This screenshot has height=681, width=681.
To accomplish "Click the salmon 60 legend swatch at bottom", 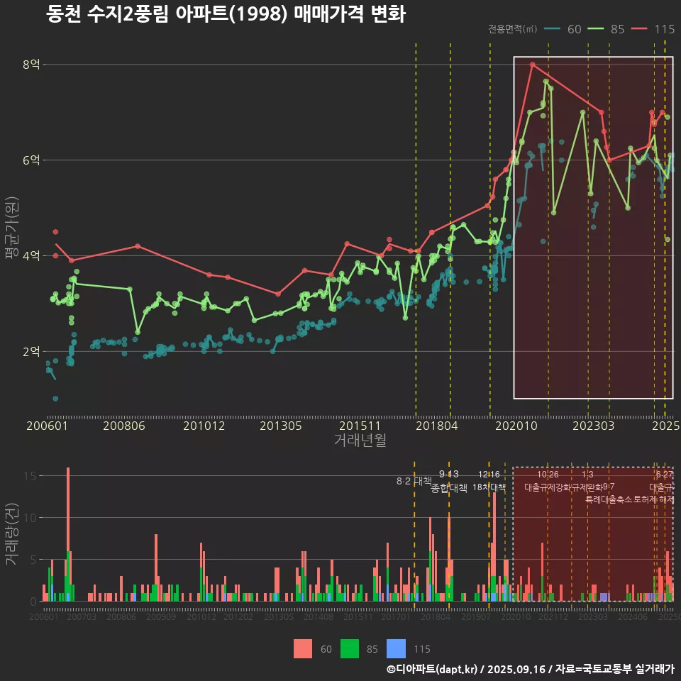I will pyautogui.click(x=303, y=648).
